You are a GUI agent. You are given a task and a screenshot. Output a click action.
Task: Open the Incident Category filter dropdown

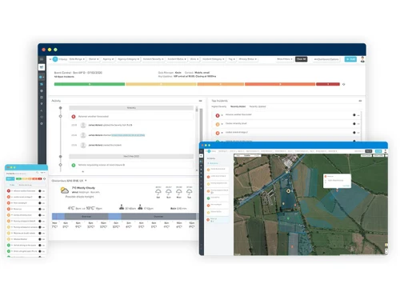(x=214, y=59)
